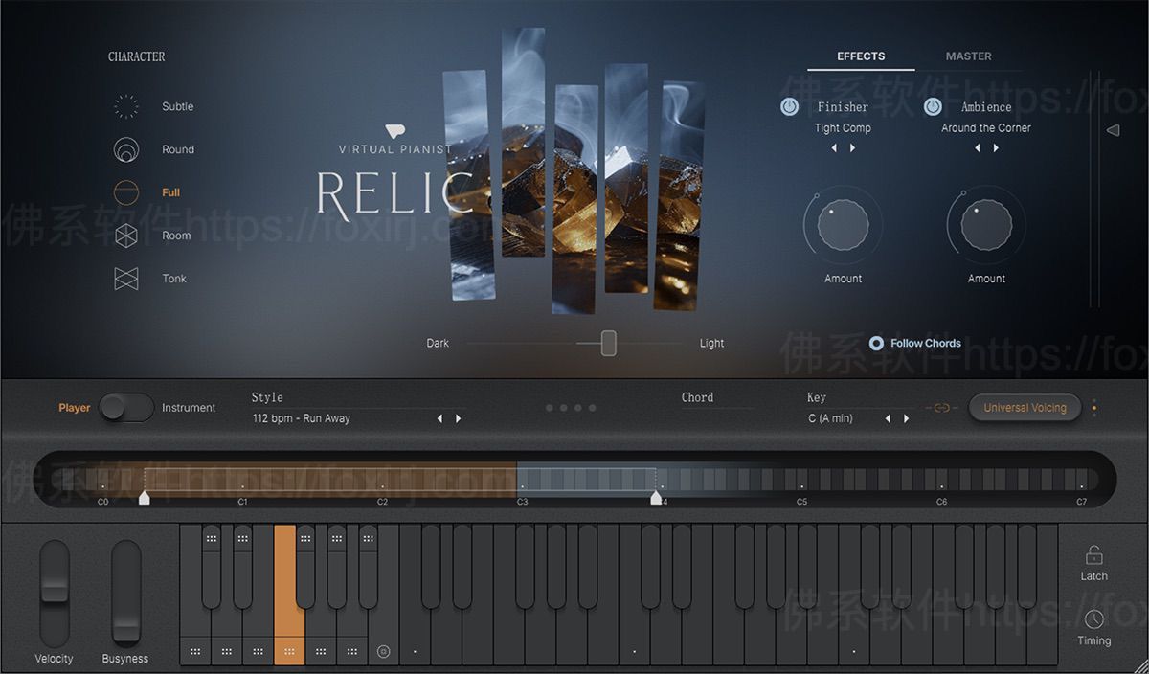Switch the Player toggle to Instrument mode
The width and height of the screenshot is (1149, 674).
(x=125, y=407)
